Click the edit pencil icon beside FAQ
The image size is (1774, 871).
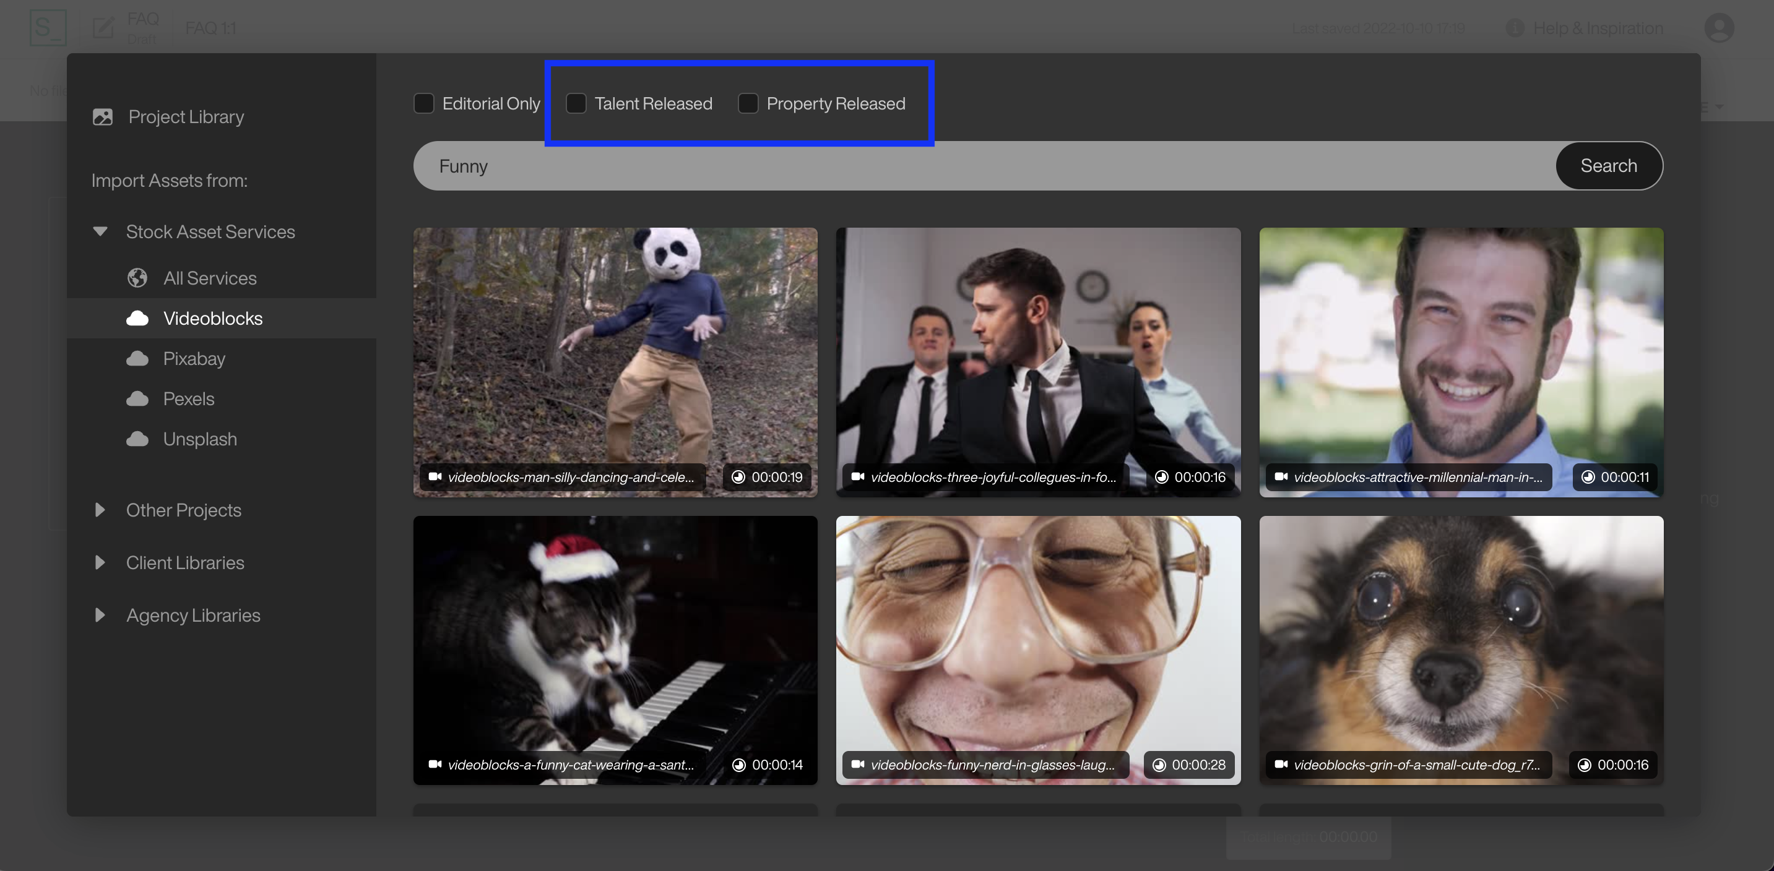click(x=103, y=28)
